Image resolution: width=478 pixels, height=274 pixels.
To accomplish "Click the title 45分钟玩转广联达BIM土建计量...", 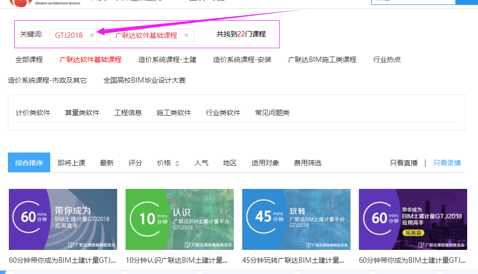I will (293, 260).
